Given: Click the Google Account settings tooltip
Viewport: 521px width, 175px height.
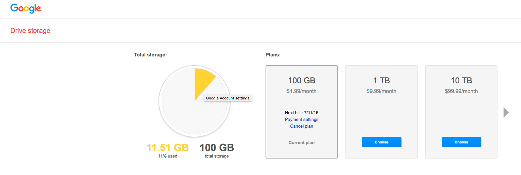Looking at the screenshot, I should (228, 98).
